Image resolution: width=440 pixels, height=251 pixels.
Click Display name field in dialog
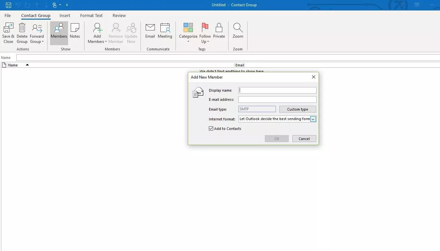coord(277,90)
